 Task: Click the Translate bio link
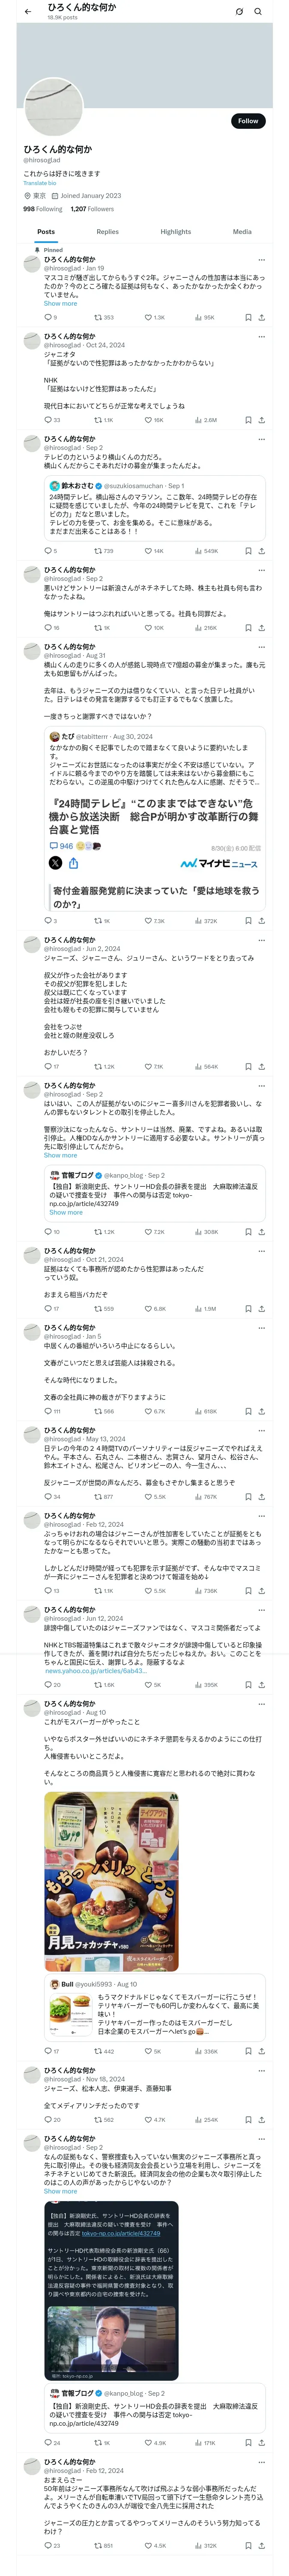point(40,183)
